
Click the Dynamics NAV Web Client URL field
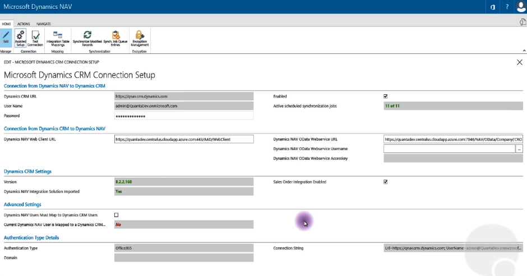click(x=184, y=139)
